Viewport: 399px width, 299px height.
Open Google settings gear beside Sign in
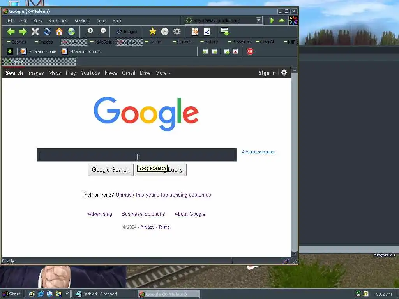coord(284,73)
